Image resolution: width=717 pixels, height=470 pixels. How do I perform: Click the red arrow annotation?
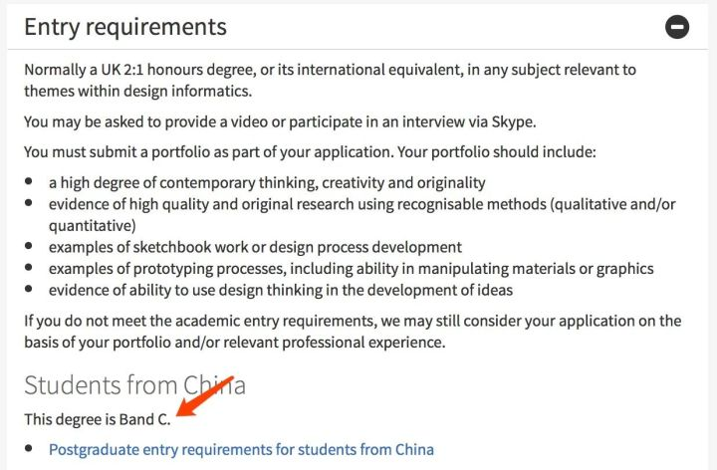(x=205, y=396)
